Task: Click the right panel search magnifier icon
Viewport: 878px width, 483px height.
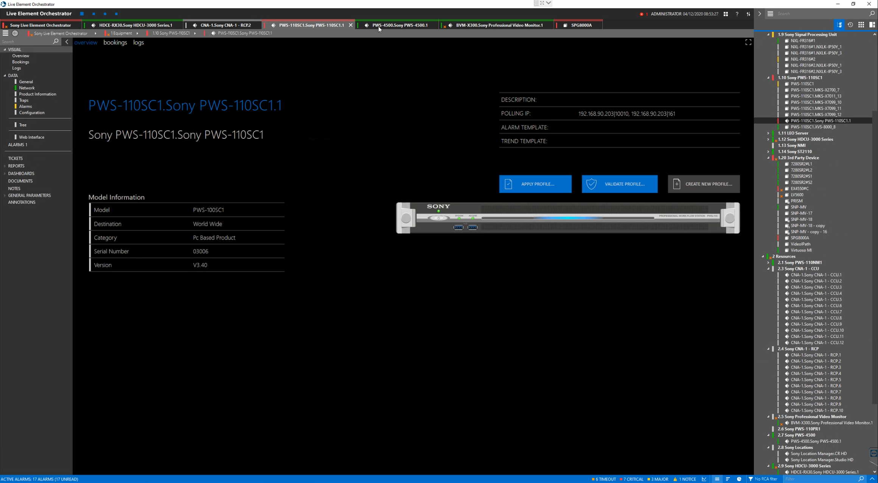Action: [x=872, y=14]
